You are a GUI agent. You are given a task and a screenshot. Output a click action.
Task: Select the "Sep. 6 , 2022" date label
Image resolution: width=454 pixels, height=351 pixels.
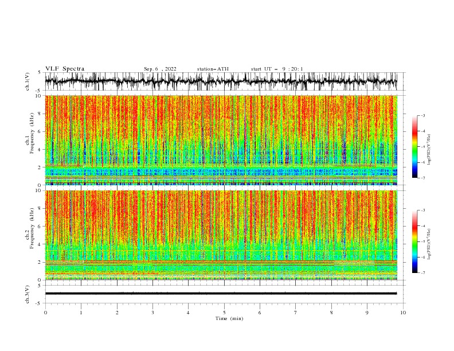point(160,69)
